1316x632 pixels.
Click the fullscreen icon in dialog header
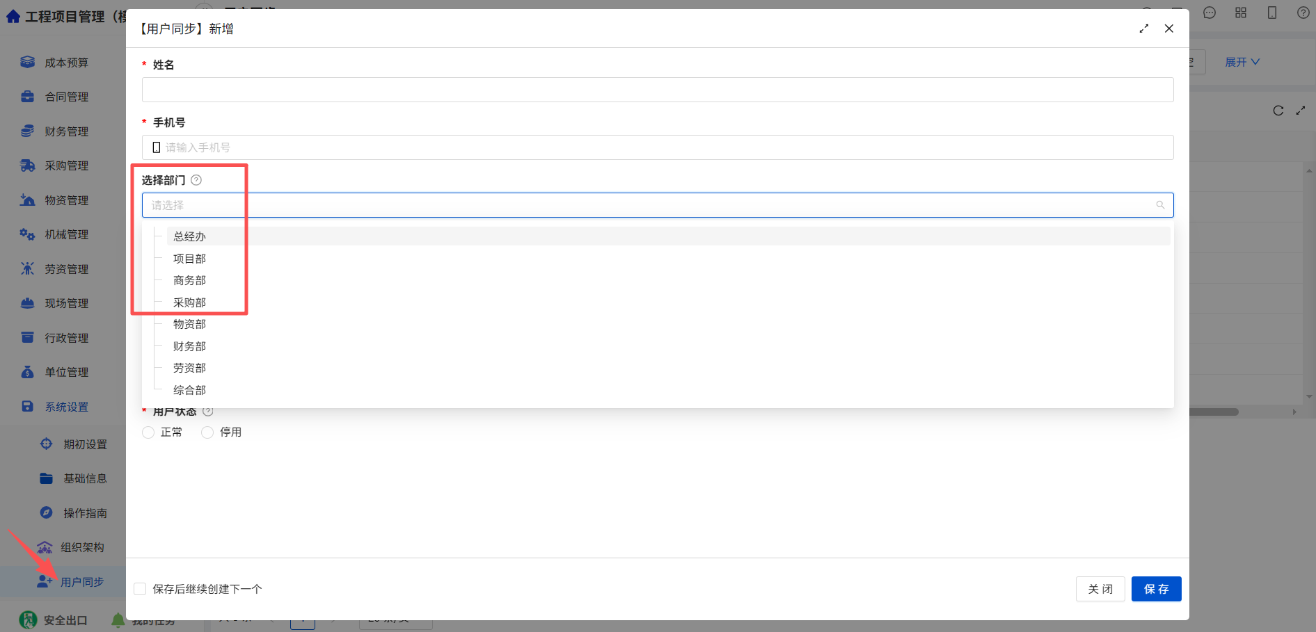[x=1143, y=29]
